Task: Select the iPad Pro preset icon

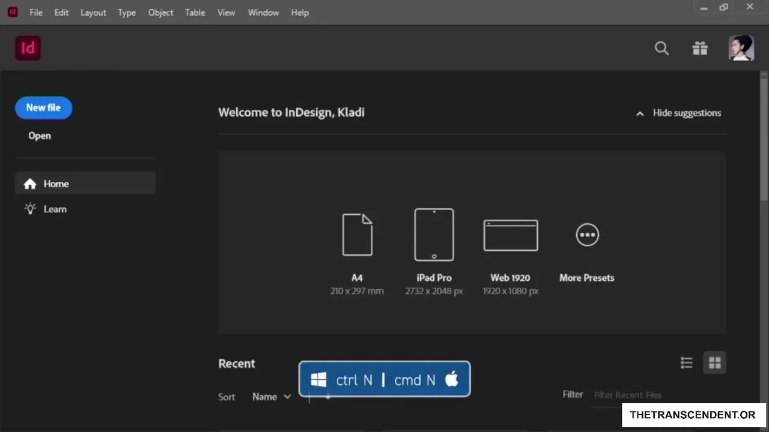Action: [x=434, y=235]
